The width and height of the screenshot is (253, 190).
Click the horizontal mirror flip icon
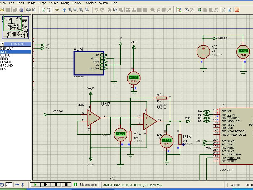pos(17,185)
